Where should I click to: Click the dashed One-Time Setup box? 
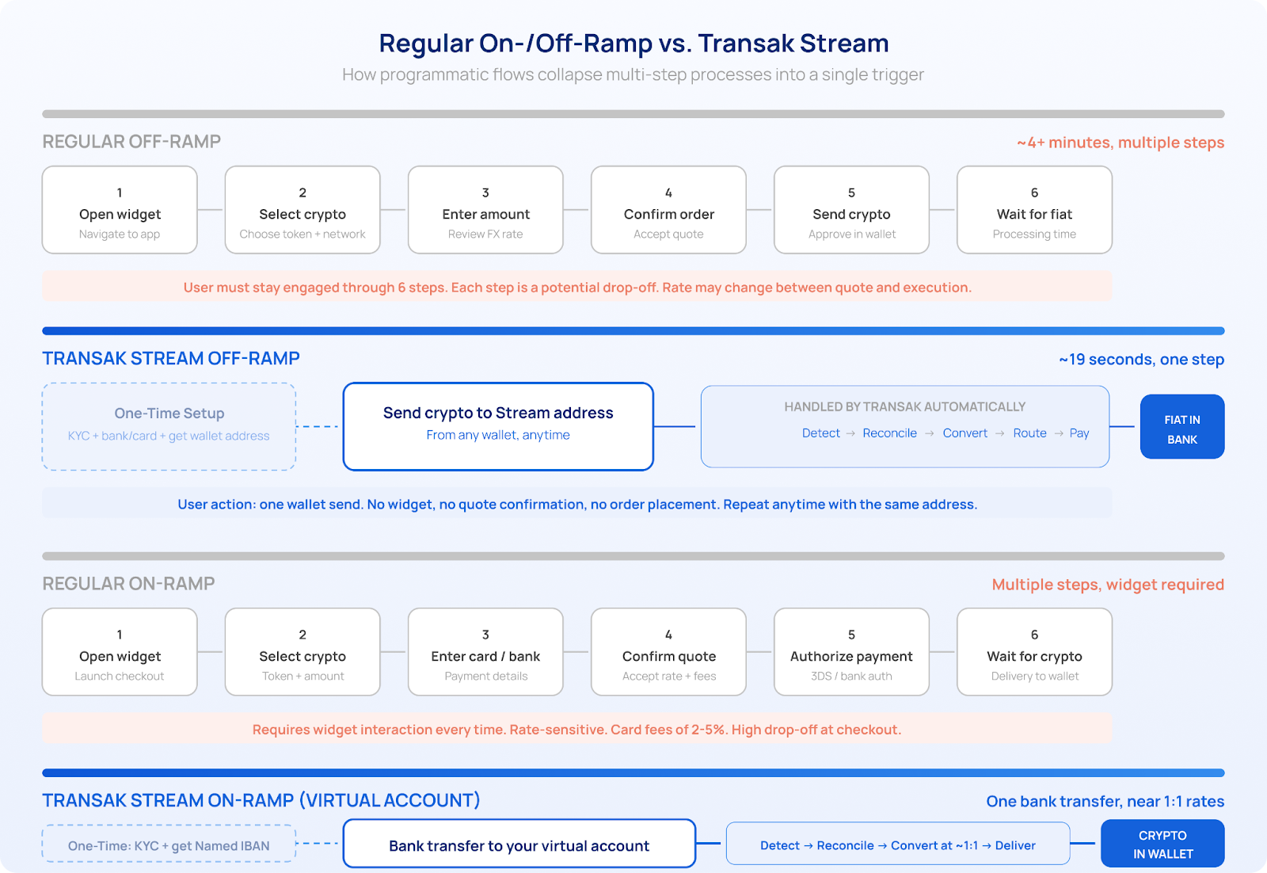click(169, 426)
